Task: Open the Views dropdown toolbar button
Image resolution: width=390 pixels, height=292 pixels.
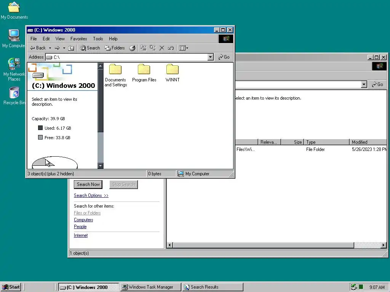Action: (x=184, y=48)
